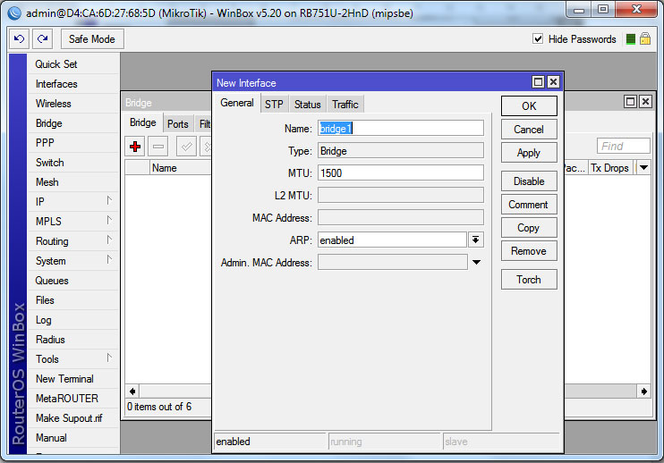This screenshot has height=463, width=664.
Task: Click the green status square icon
Action: pos(631,39)
